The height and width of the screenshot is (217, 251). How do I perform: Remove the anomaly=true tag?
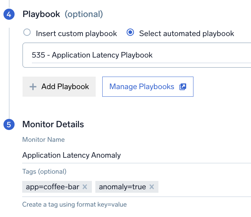(x=152, y=187)
